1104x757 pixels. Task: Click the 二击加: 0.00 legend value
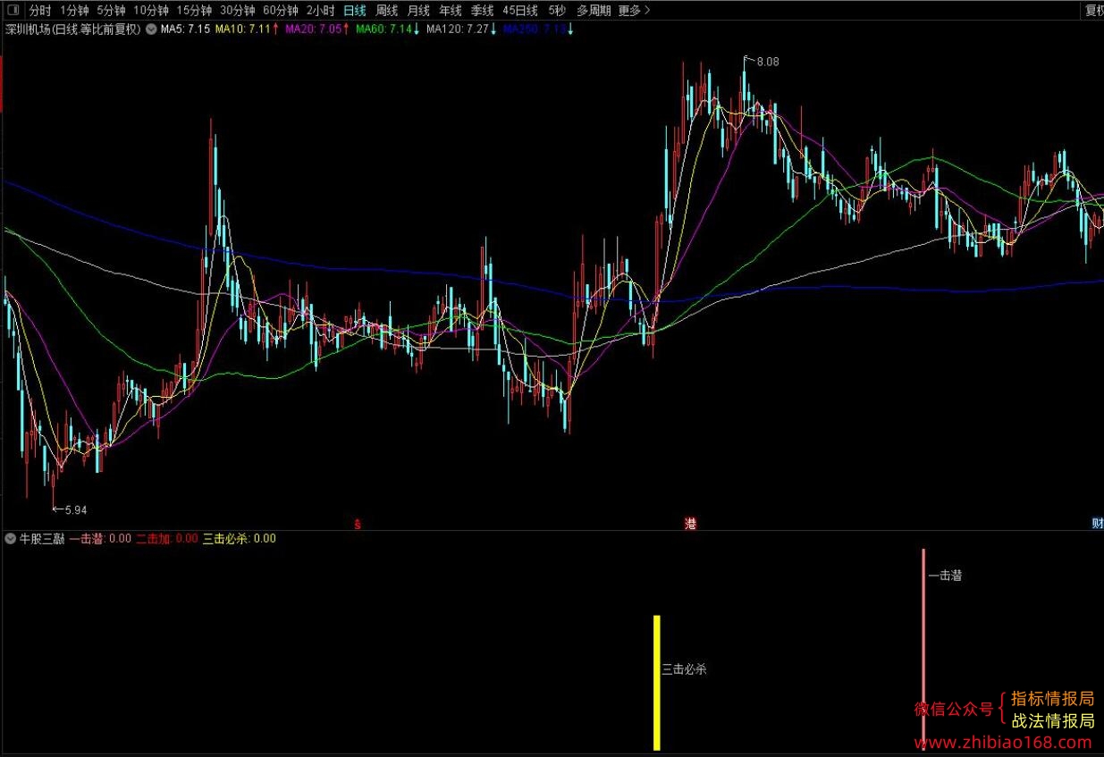point(167,539)
